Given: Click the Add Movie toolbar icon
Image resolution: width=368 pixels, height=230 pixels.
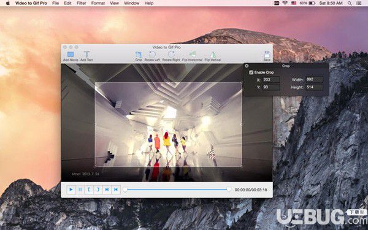Looking at the screenshot, I should (71, 55).
